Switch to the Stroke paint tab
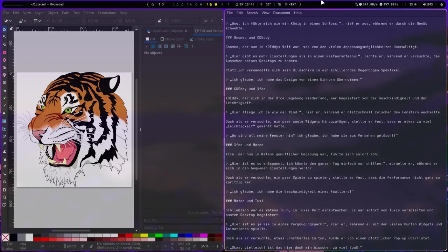The height and width of the screenshot is (252, 448). 172,39
